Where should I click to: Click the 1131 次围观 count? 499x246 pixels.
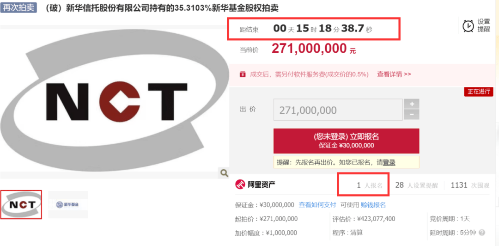pyautogui.click(x=470, y=185)
